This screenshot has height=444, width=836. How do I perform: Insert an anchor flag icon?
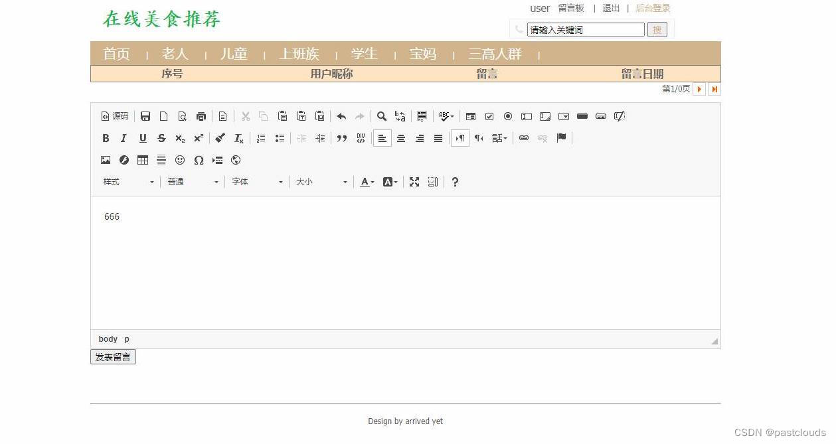coord(561,138)
